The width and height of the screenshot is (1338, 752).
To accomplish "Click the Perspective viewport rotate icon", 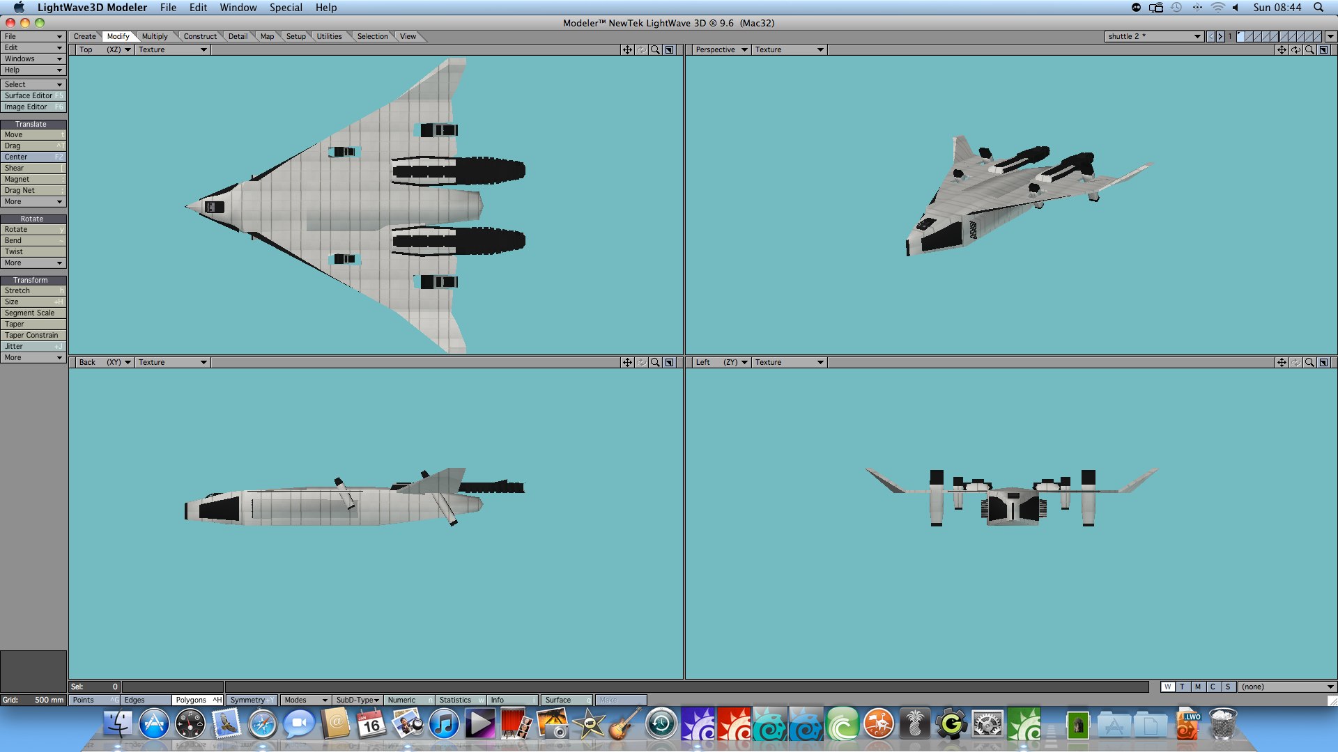I will pos(1295,49).
